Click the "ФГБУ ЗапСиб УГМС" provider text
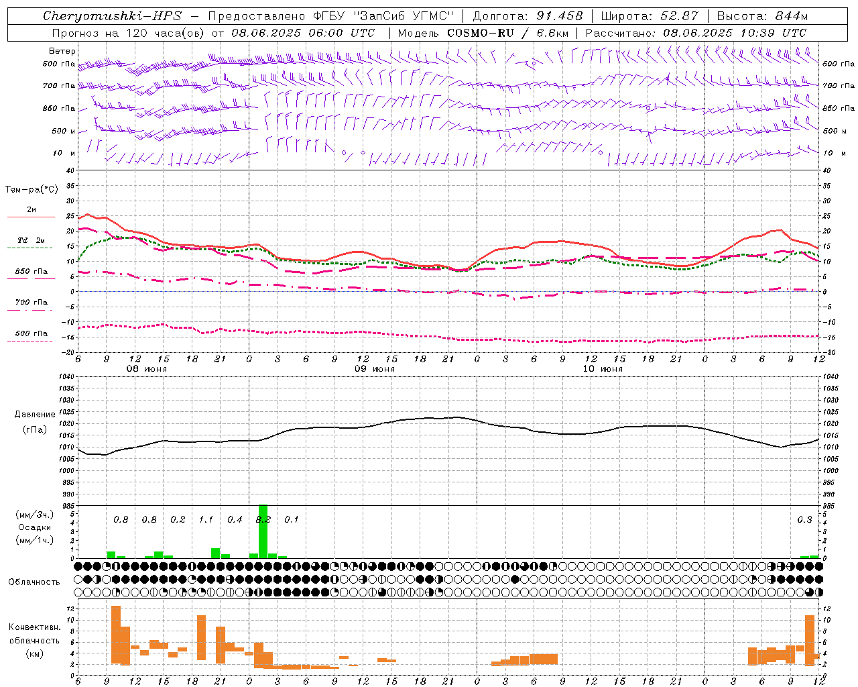This screenshot has height=687, width=858. point(383,16)
